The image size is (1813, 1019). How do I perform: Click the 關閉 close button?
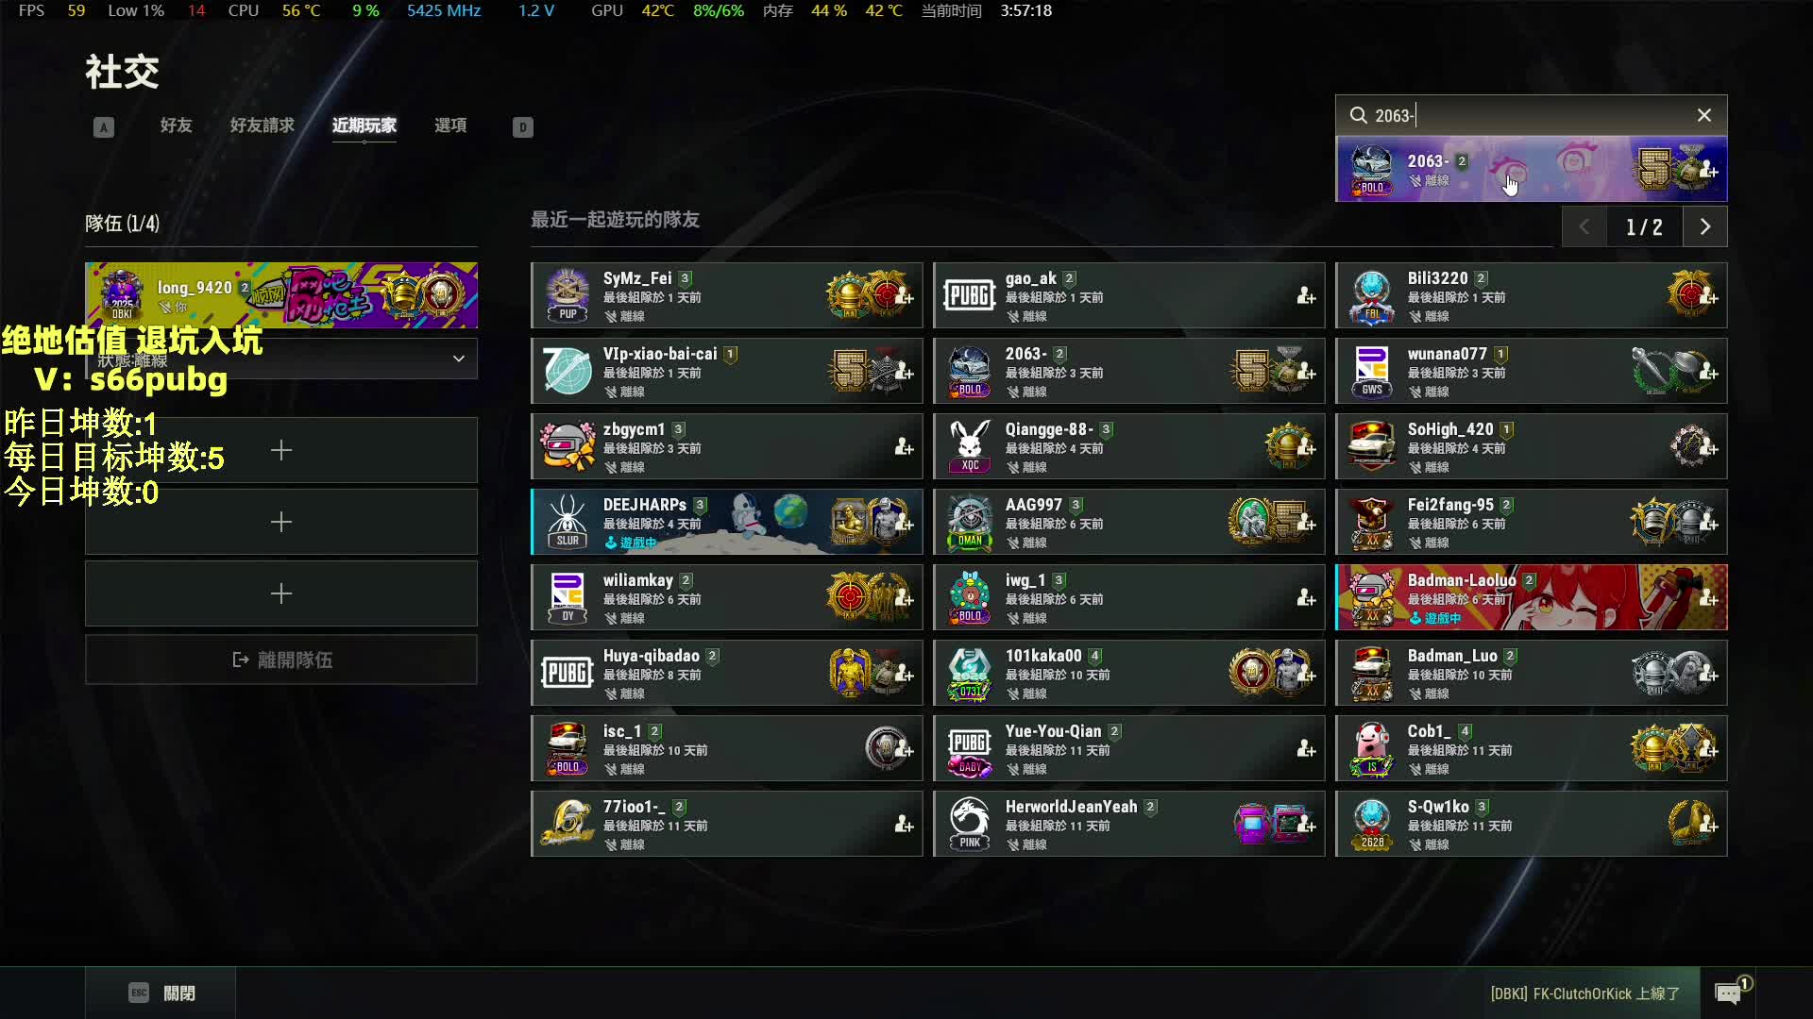[x=161, y=993]
